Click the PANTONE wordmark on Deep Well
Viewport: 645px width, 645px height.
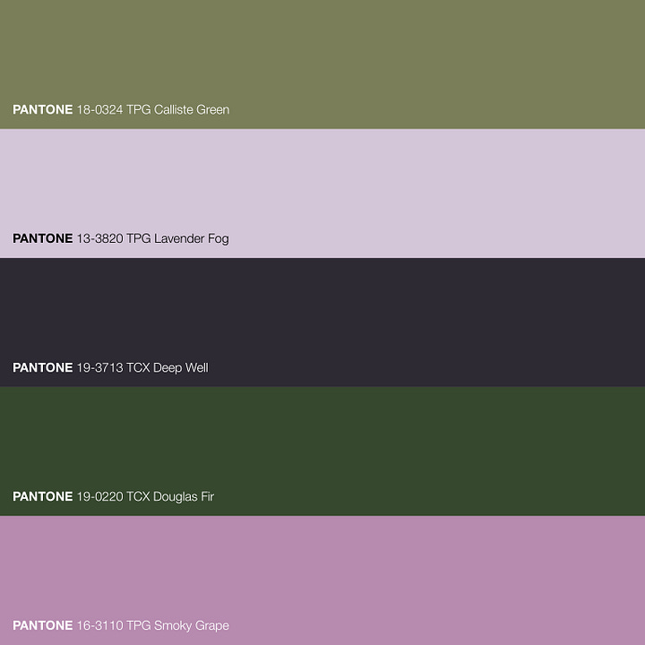point(43,368)
